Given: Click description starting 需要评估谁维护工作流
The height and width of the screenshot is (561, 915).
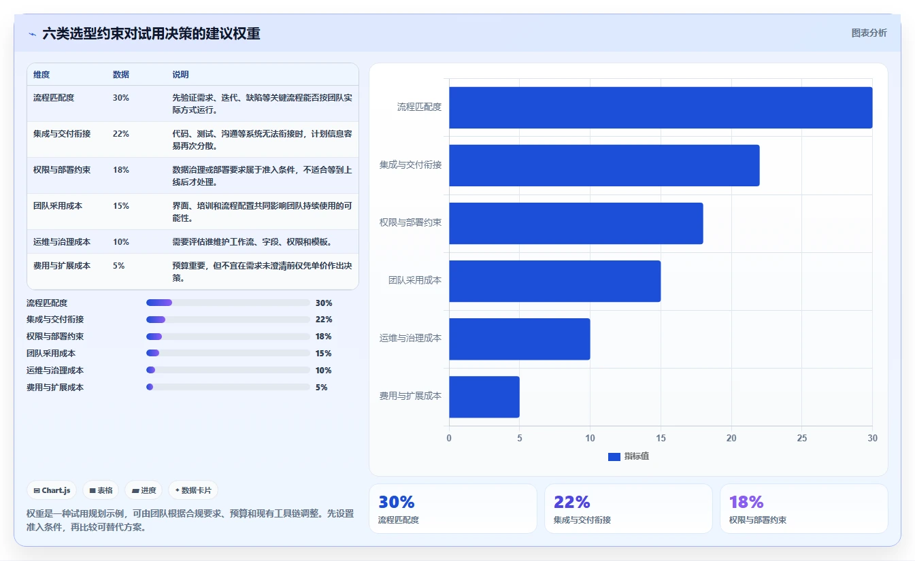Looking at the screenshot, I should 252,242.
